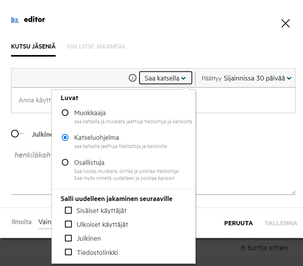Enable the Tiedostolinkki checkbox
The image size is (303, 266).
click(x=69, y=252)
